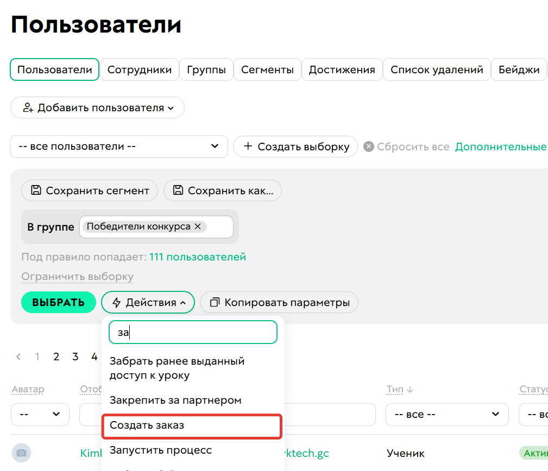This screenshot has height=471, width=548.
Task: Go to page 3 in pagination
Action: (x=75, y=357)
